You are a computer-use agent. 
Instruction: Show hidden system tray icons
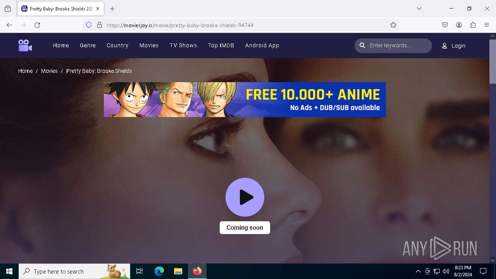pyautogui.click(x=418, y=271)
